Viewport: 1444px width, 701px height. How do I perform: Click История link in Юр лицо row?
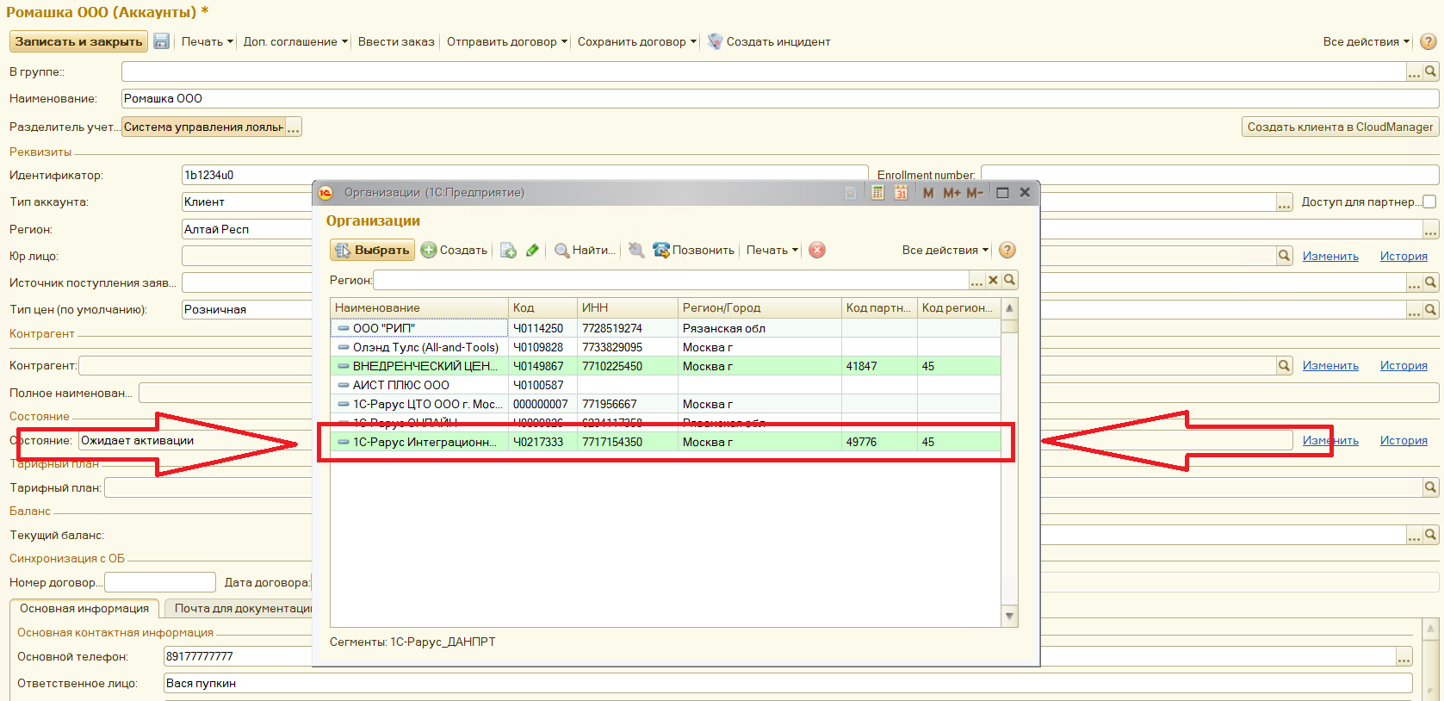(x=1404, y=256)
